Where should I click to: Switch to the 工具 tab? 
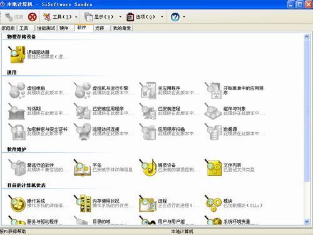pos(26,28)
